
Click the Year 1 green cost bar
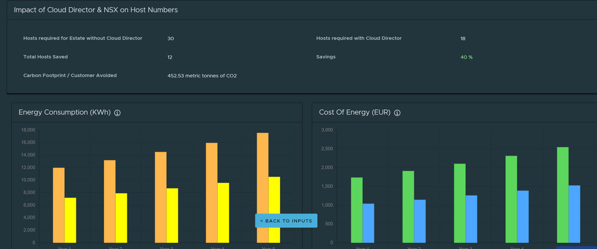357,210
